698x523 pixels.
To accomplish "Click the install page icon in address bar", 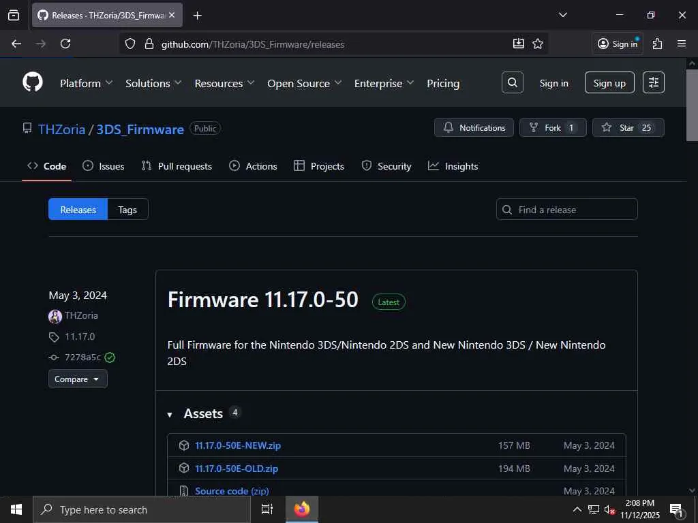I will click(x=519, y=44).
